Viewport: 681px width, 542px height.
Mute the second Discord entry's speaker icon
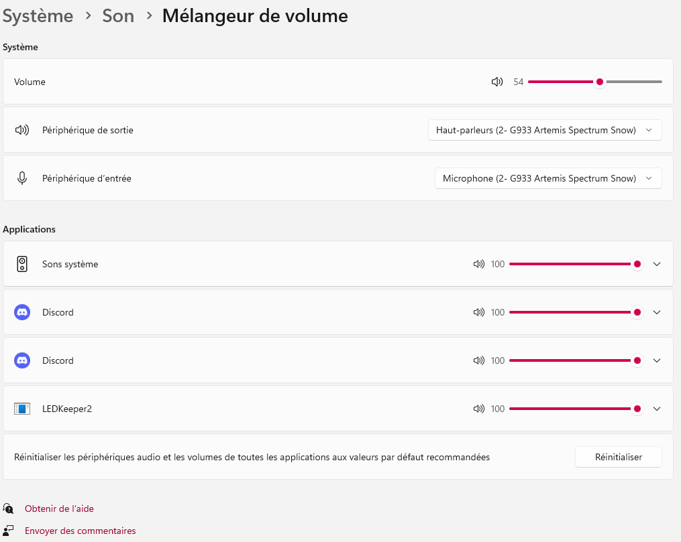pos(478,360)
